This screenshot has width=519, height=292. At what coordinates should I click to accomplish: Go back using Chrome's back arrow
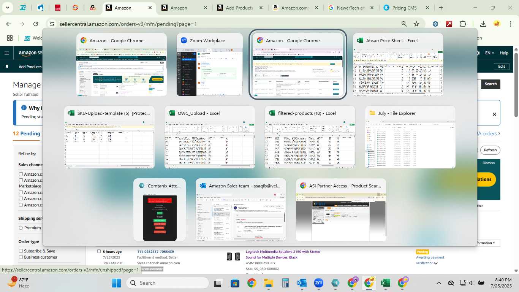click(8, 24)
